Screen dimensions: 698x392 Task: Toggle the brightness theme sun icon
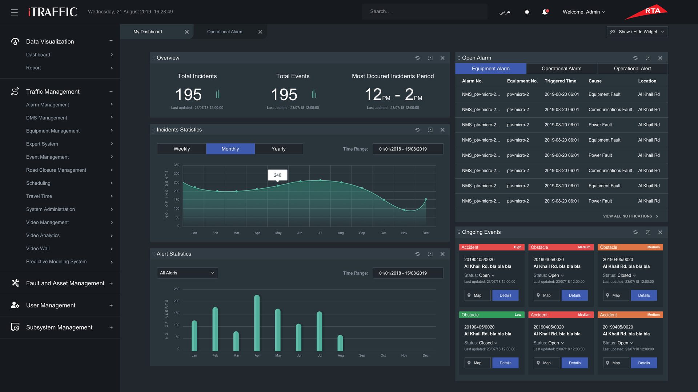(x=527, y=12)
